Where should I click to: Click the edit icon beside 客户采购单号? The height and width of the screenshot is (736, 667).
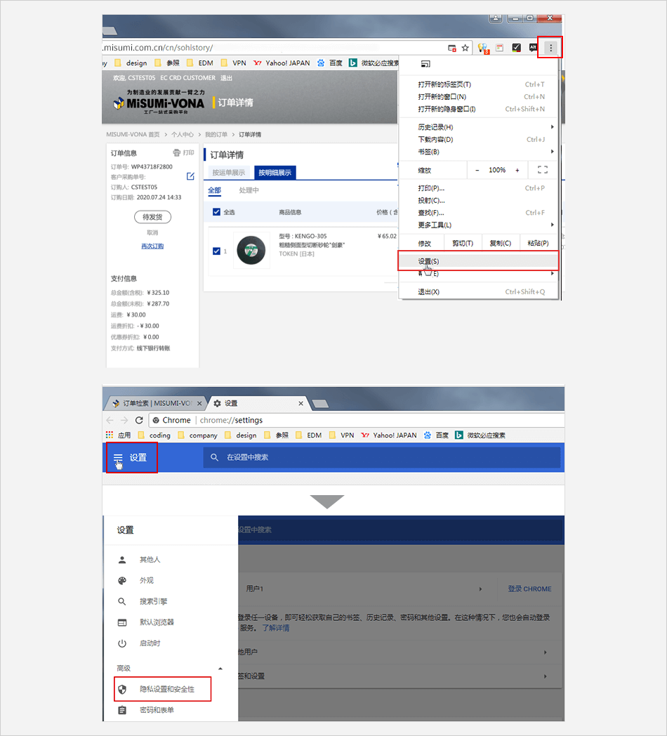(190, 176)
